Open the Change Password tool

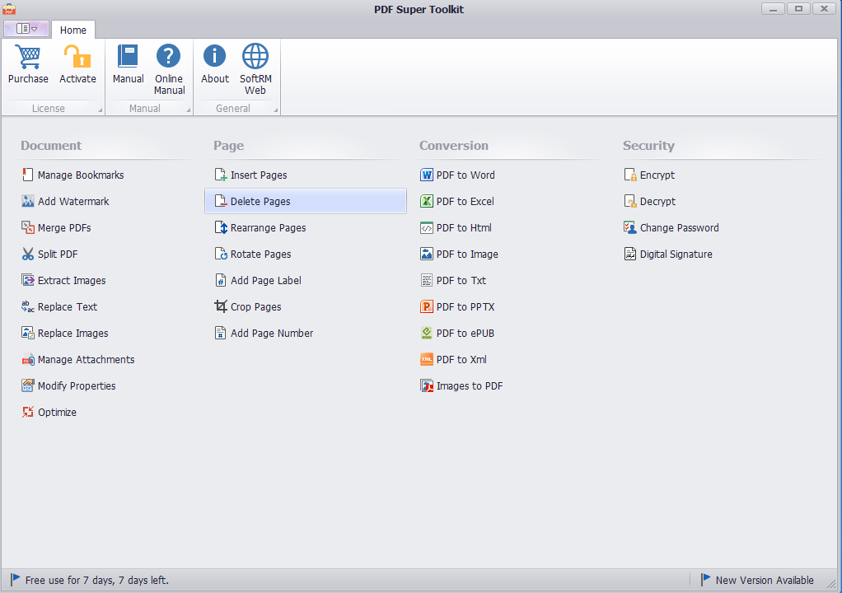coord(671,227)
